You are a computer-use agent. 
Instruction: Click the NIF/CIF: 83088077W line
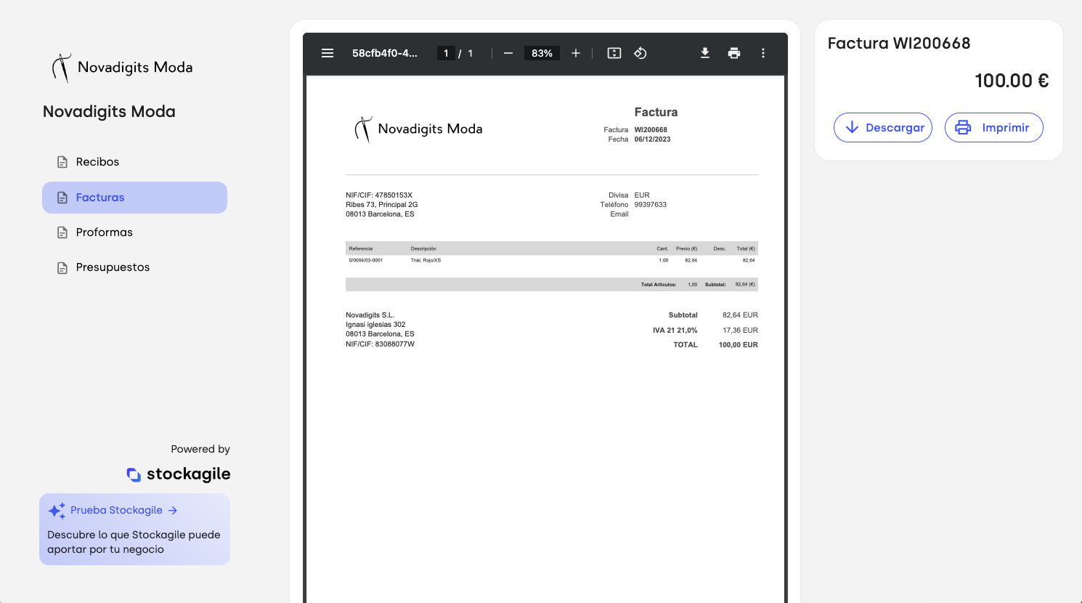(x=380, y=344)
